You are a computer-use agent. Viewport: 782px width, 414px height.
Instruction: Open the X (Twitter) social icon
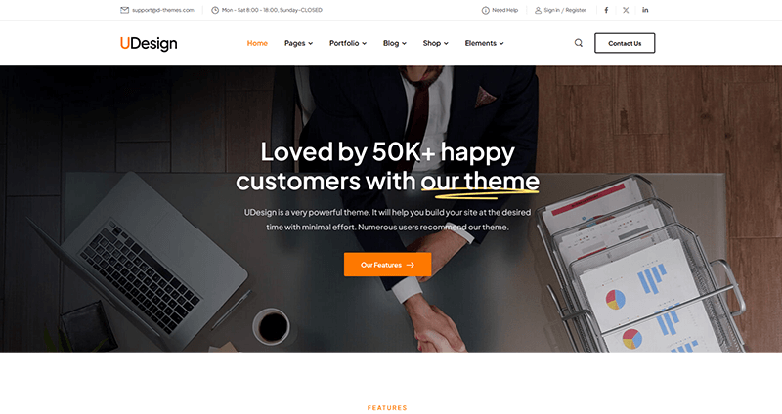tap(626, 10)
